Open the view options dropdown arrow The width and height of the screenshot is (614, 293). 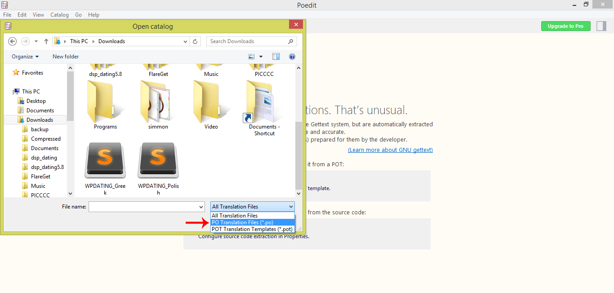(x=261, y=57)
